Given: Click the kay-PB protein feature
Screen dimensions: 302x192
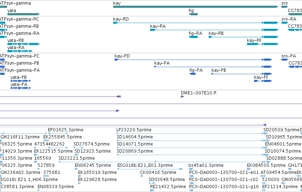Looking at the screenshot, I should point(242,74).
